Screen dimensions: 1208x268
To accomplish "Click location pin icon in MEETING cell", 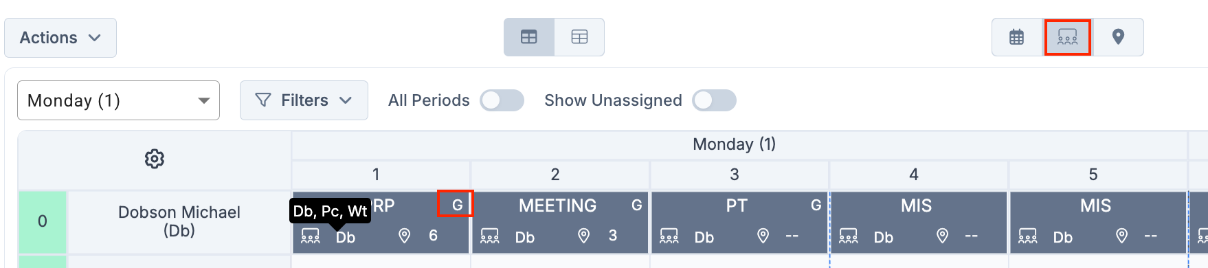I will coord(583,236).
